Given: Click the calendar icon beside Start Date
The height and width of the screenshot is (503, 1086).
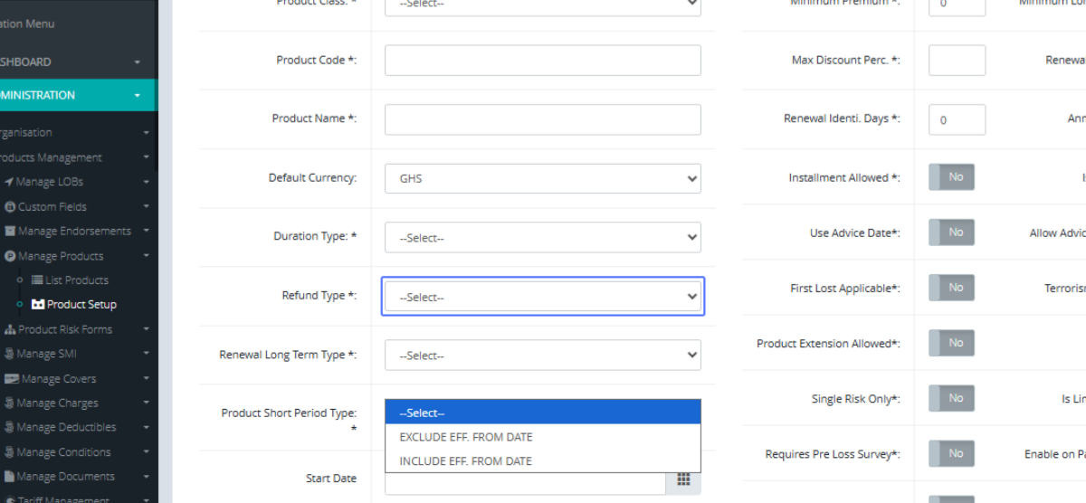Looking at the screenshot, I should pos(683,479).
